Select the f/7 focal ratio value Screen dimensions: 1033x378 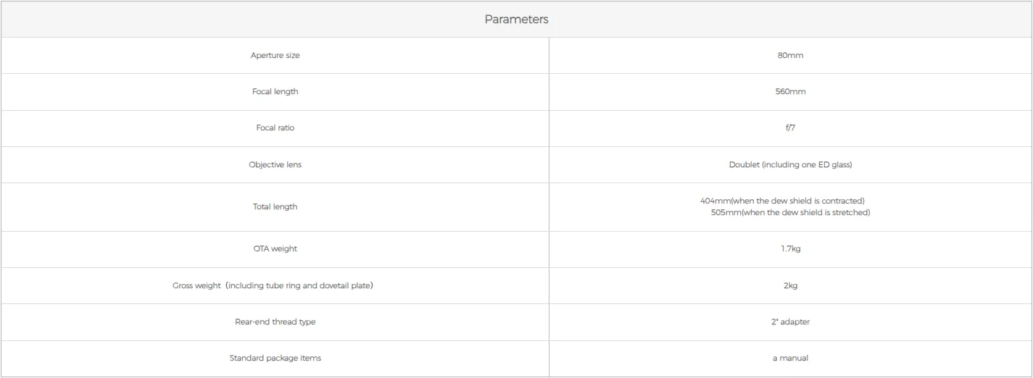790,128
